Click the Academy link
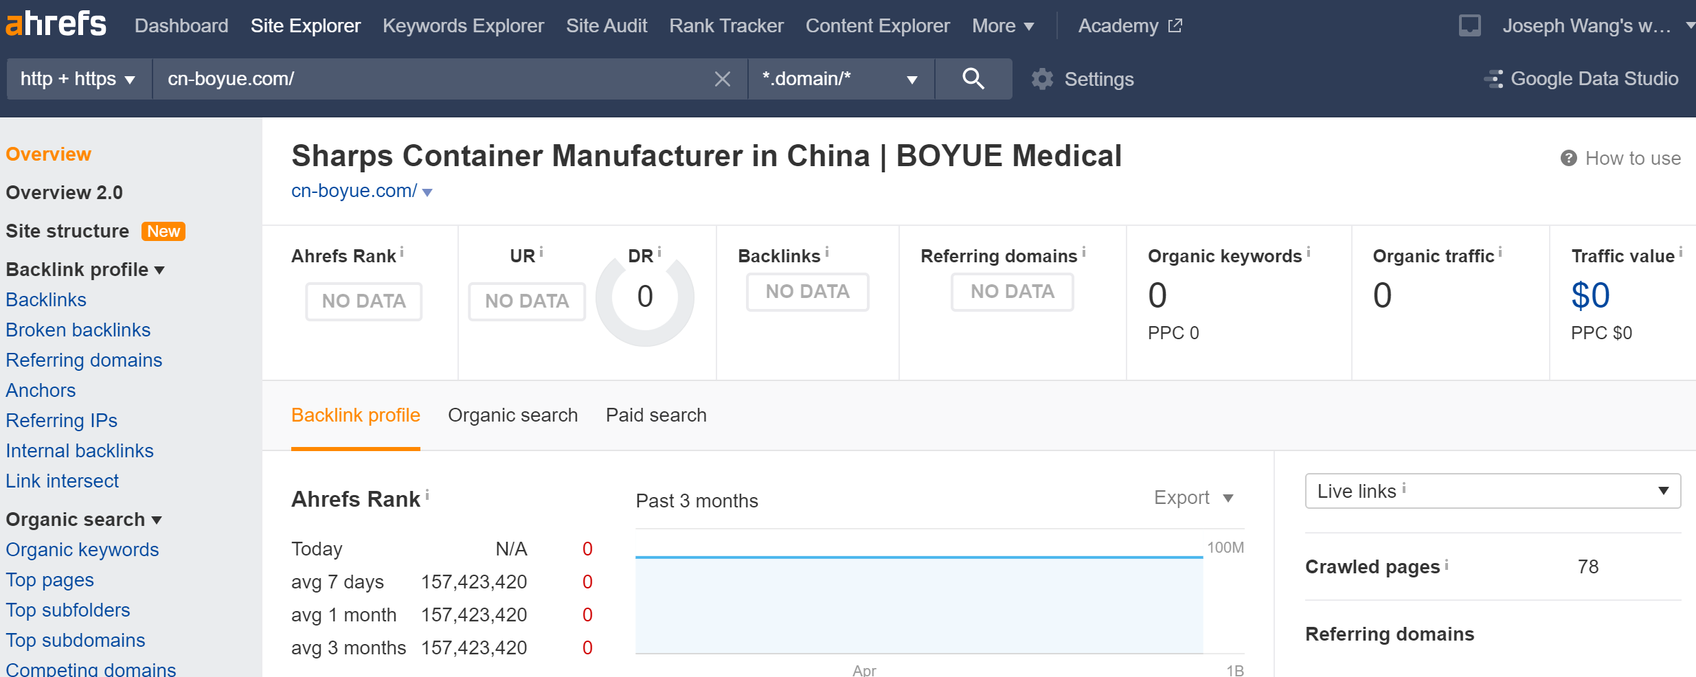Image resolution: width=1696 pixels, height=677 pixels. 1118,26
